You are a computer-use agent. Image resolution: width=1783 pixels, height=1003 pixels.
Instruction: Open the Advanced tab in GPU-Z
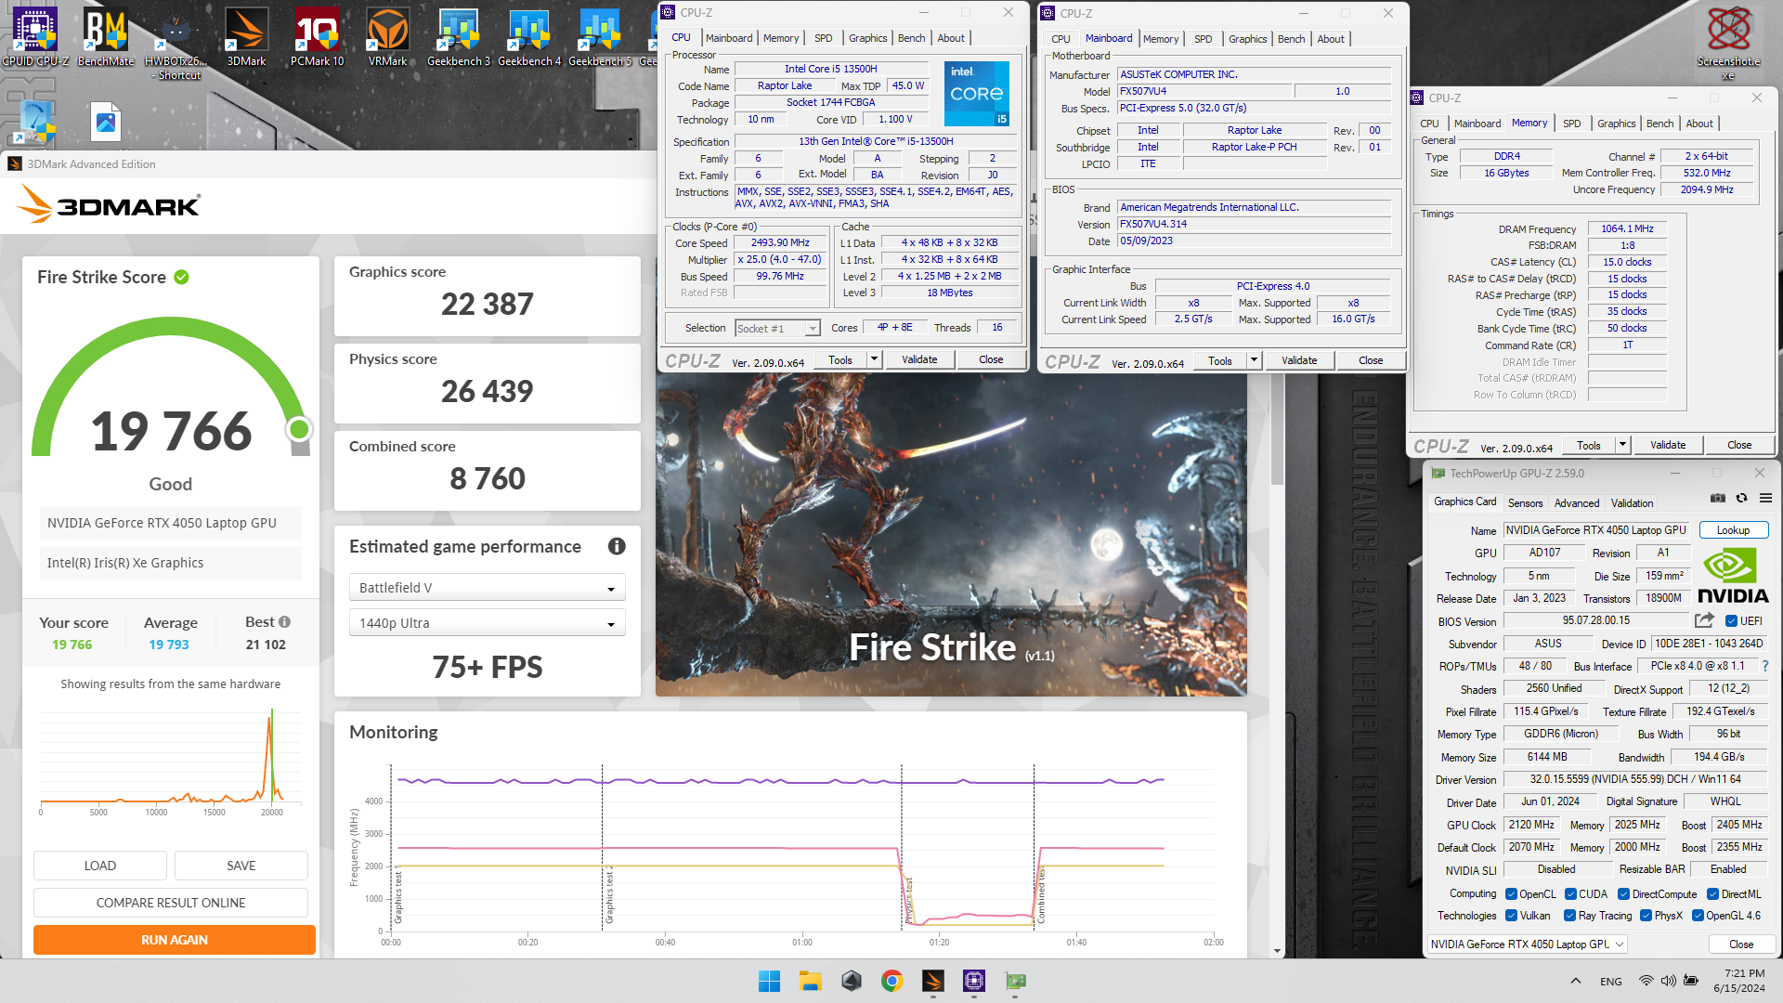point(1577,502)
